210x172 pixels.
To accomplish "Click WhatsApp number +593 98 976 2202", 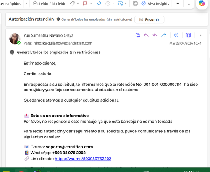I will [x=69, y=153].
